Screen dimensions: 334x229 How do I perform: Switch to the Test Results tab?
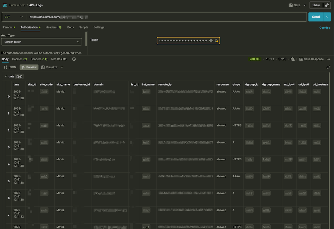[58, 59]
